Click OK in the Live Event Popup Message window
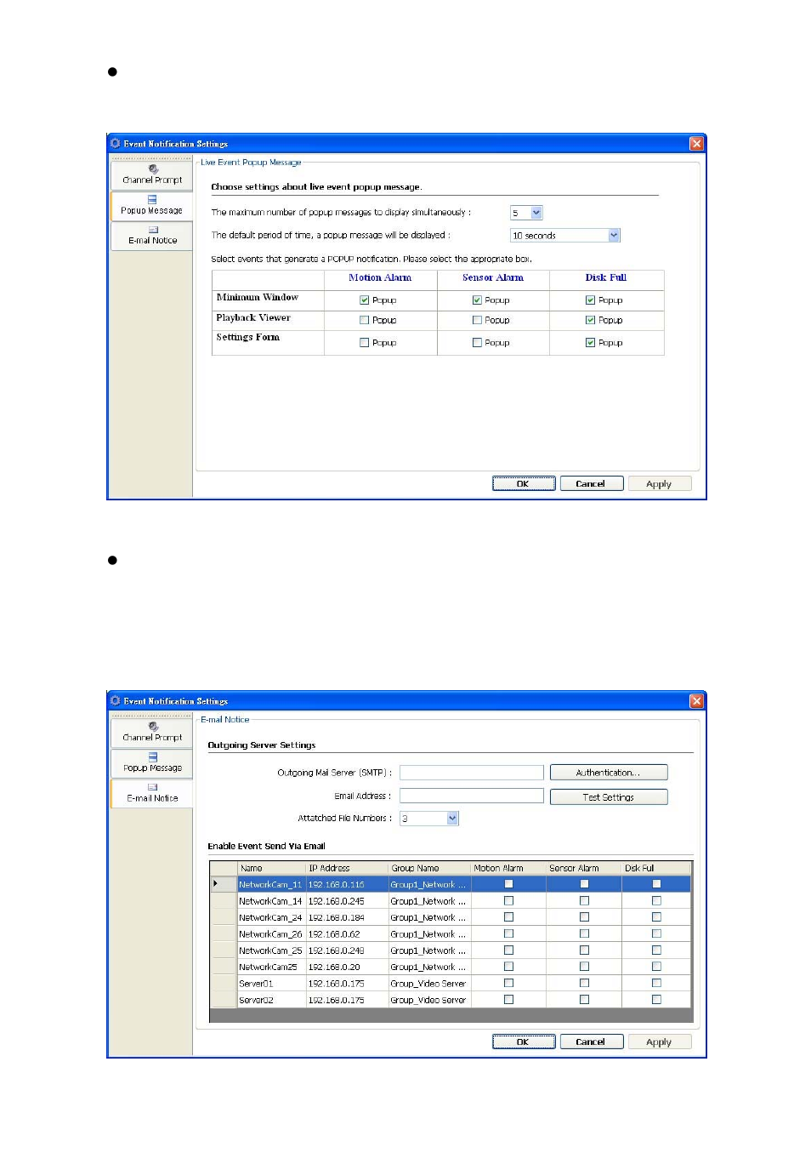The image size is (811, 1153). 524,483
